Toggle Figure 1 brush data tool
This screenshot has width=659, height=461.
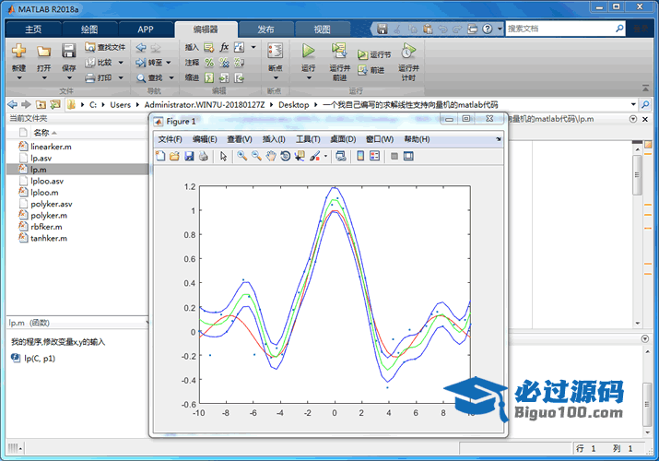click(x=314, y=157)
